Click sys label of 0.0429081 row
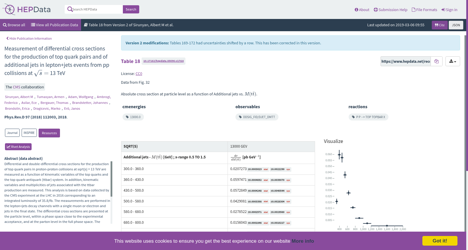 tap(288, 202)
